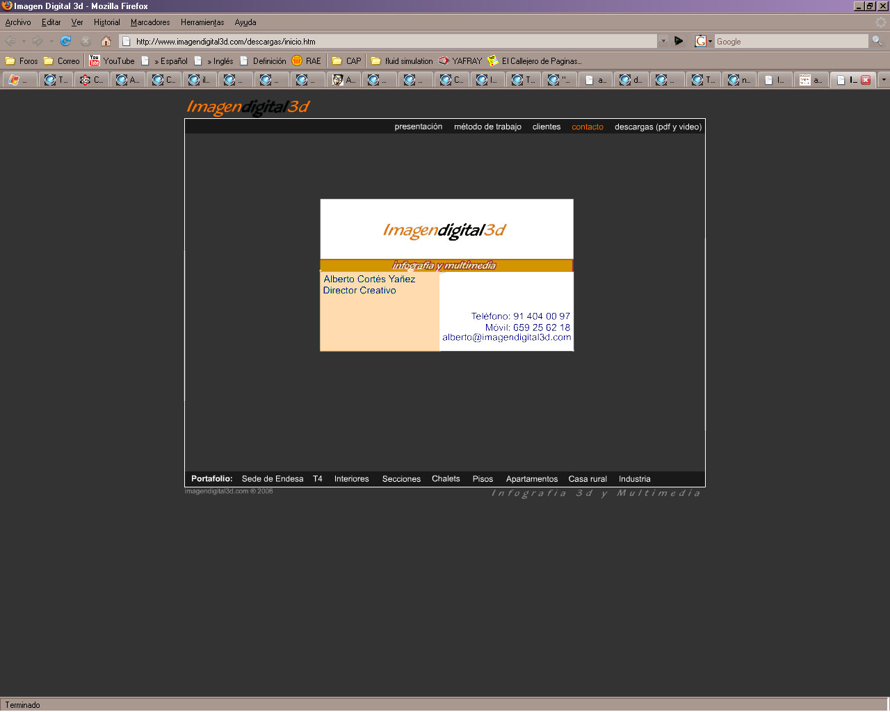
Task: Open the Archivo menu
Action: pyautogui.click(x=18, y=22)
